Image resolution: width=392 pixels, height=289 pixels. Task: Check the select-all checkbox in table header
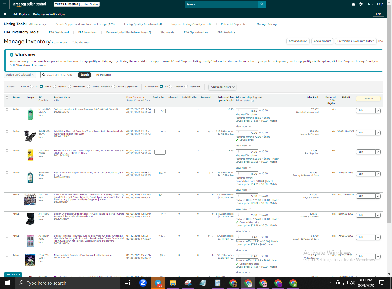click(7, 98)
